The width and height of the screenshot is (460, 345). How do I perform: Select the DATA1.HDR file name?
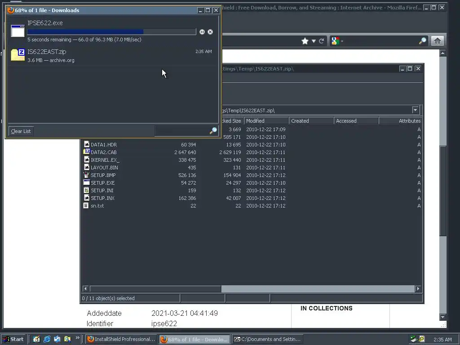104,145
